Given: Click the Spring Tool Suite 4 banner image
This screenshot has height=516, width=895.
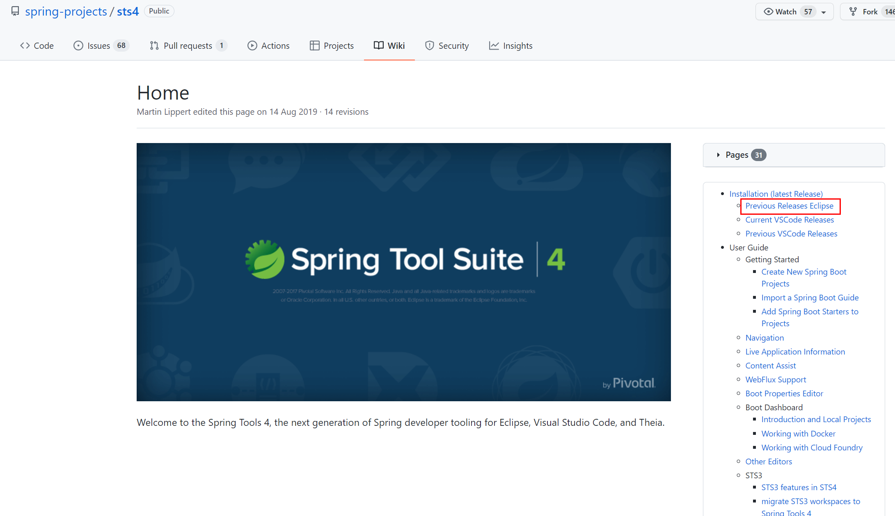Looking at the screenshot, I should 403,272.
